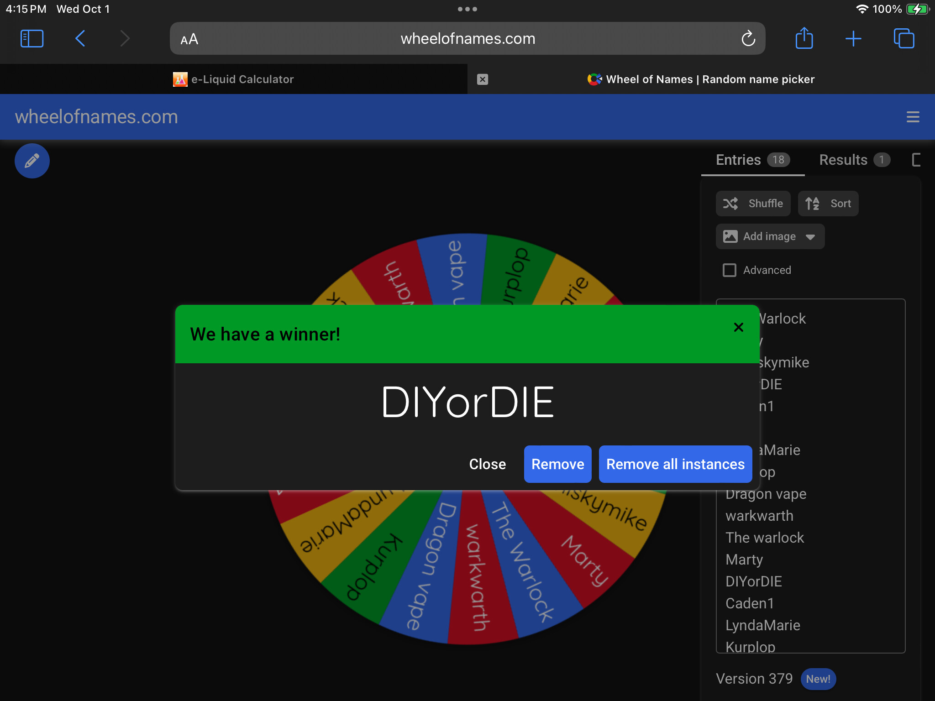Tap Safari's sidebar toggle icon

32,39
